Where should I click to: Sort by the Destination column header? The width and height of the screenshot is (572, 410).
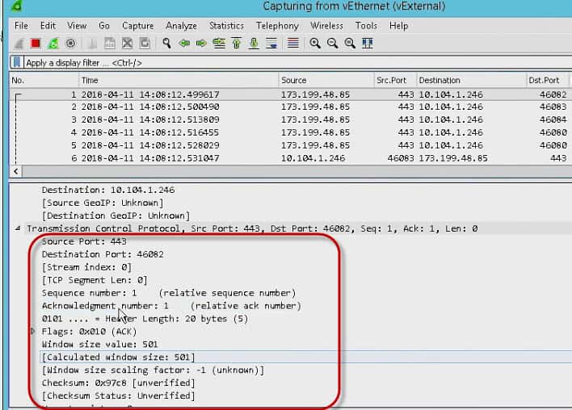click(471, 80)
